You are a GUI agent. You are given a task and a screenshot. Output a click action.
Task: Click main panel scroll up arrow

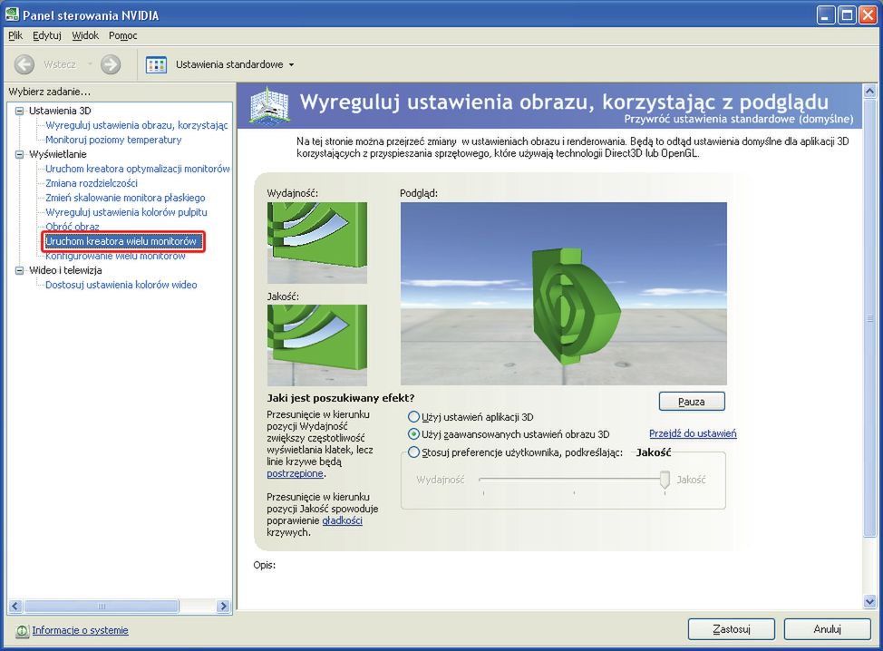(869, 92)
